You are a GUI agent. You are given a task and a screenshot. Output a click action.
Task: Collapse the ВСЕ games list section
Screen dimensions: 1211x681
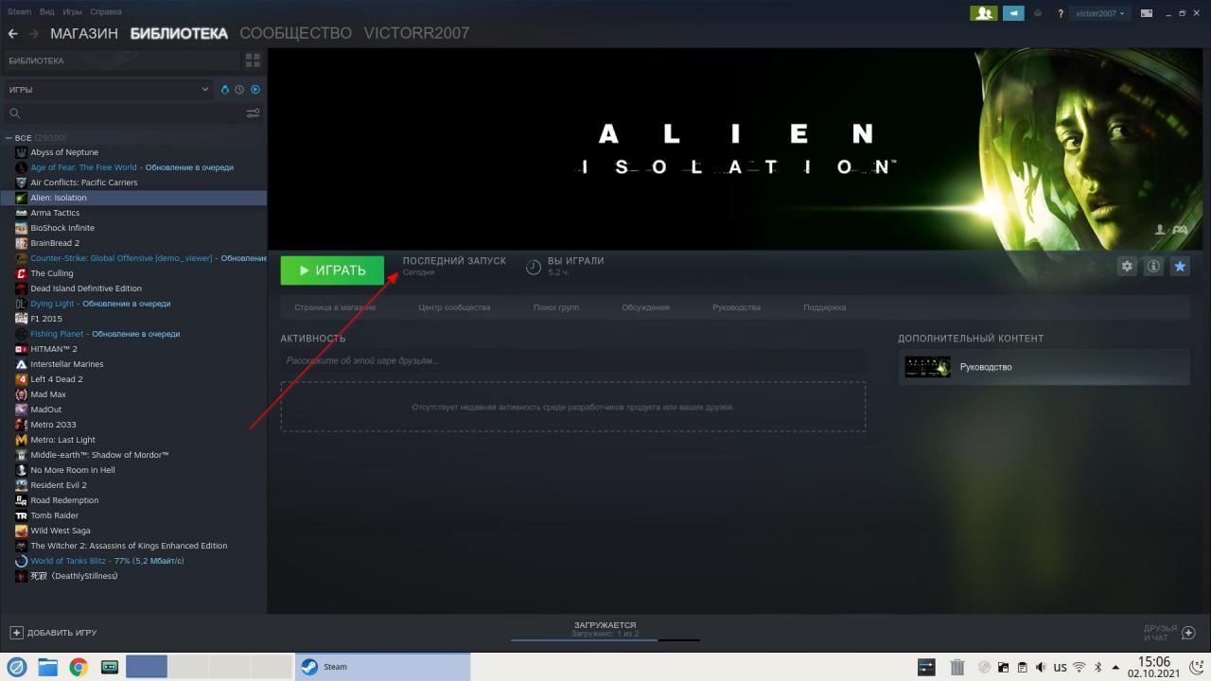[9, 138]
